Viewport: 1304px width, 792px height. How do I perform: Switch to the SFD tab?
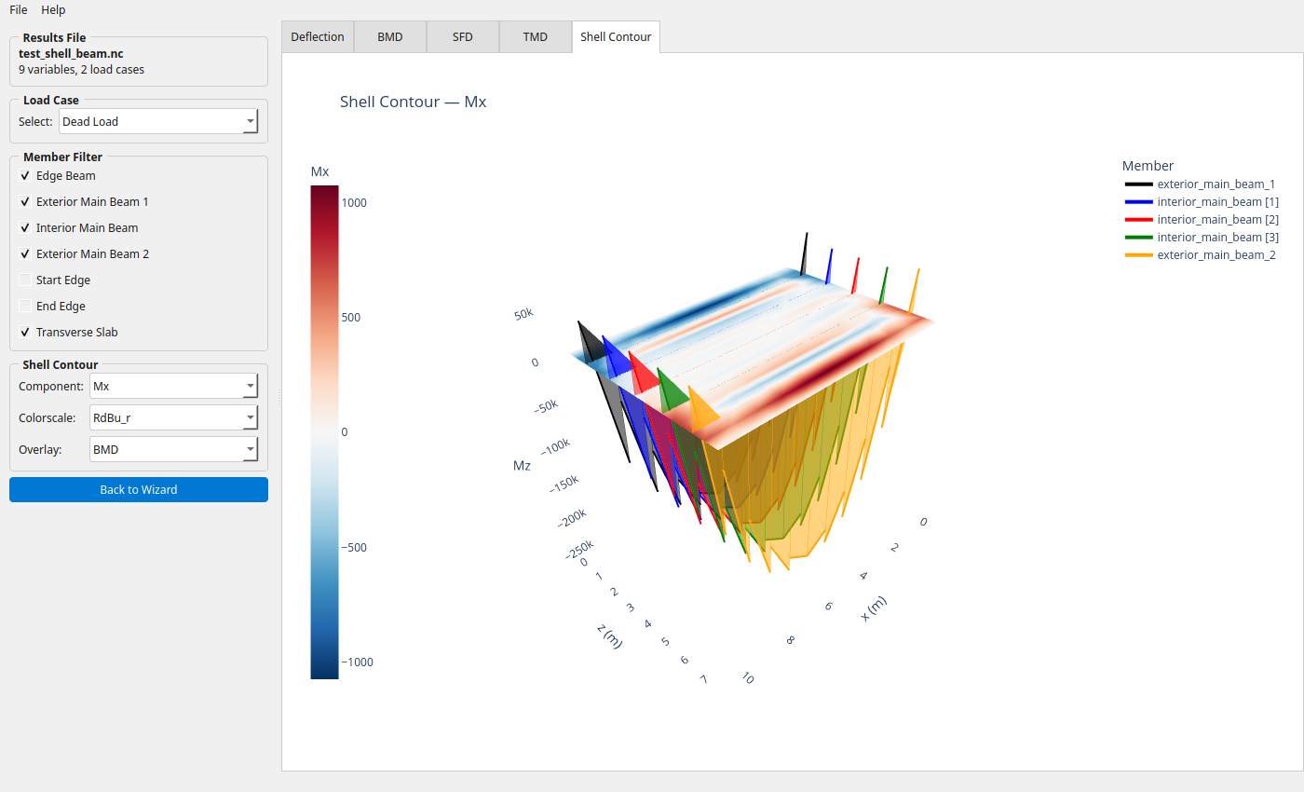(462, 37)
